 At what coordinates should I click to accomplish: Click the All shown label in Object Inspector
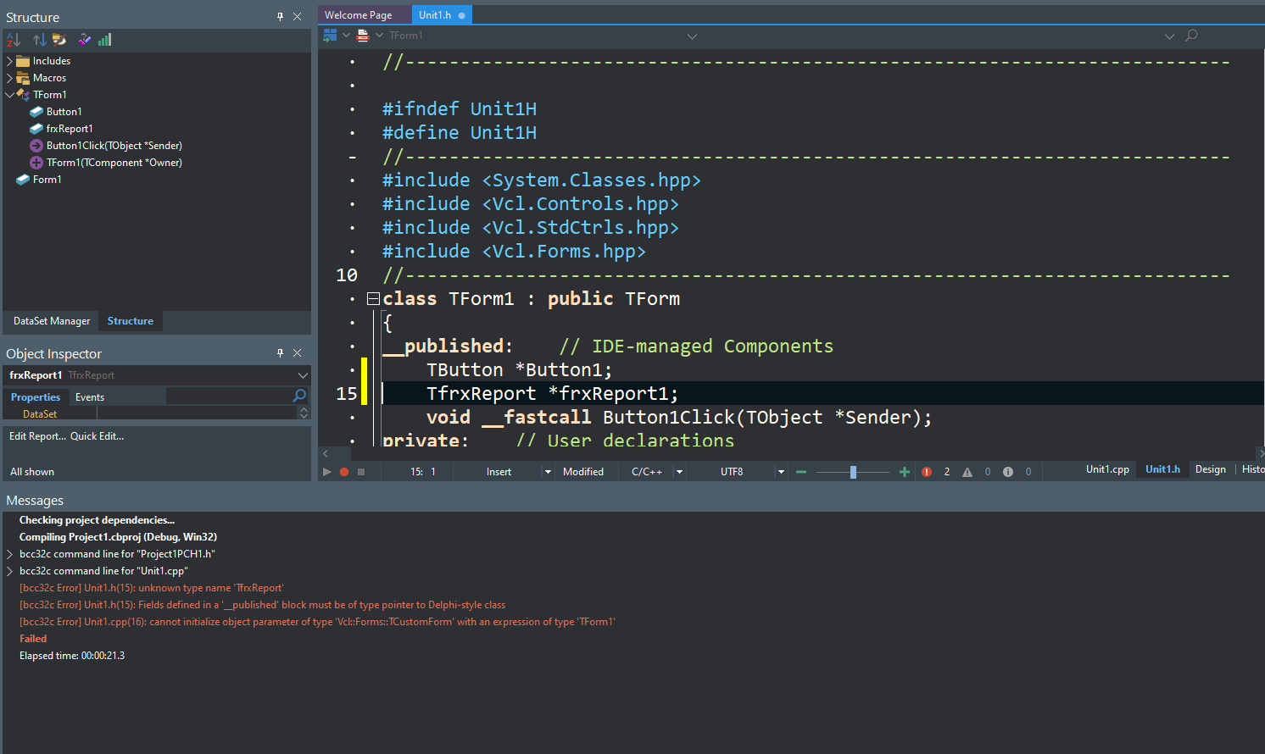[x=32, y=472]
